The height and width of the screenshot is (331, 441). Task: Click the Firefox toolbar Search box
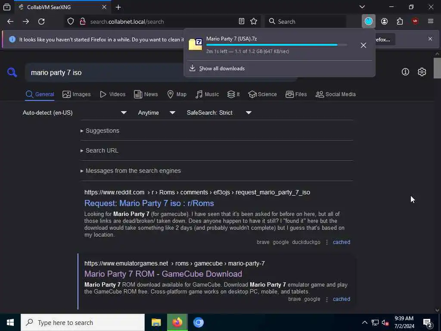(x=305, y=22)
